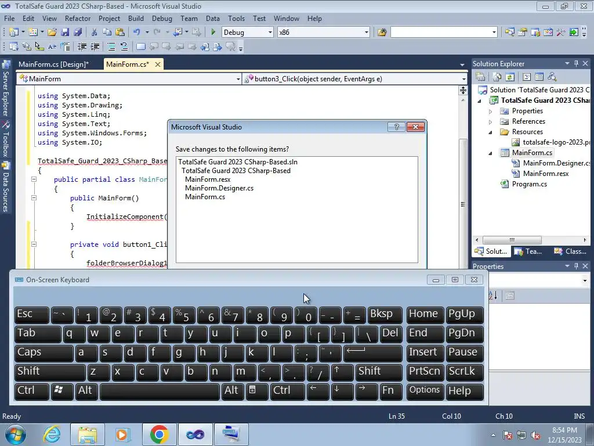The image size is (594, 446).
Task: Click the Properties icon in Solution Explorer toolbar
Action: (x=480, y=77)
